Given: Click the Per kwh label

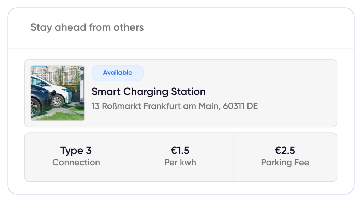Looking at the screenshot, I should click(x=180, y=163).
